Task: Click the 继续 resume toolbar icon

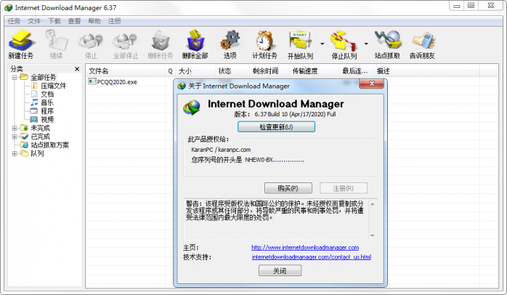Action: tap(56, 44)
